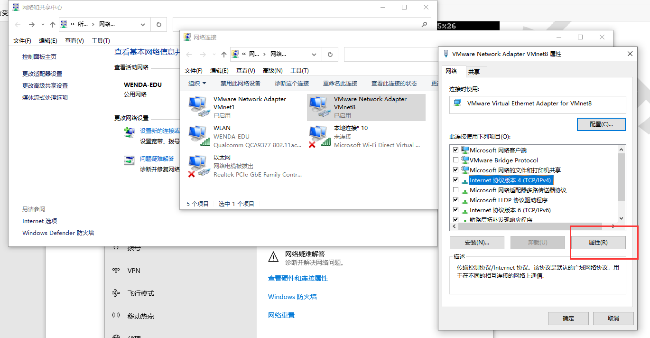Click 查看硬件和连接属性 link
The width and height of the screenshot is (650, 338).
point(298,279)
